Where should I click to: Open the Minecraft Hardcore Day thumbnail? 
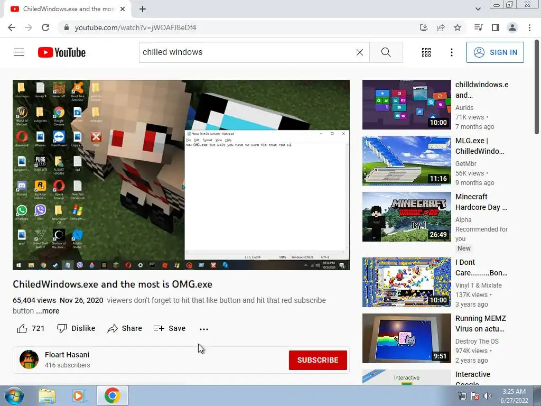[x=406, y=216]
